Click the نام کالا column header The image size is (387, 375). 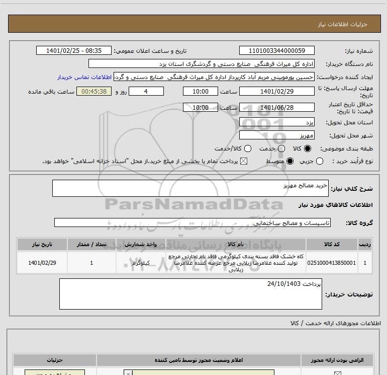[235, 245]
